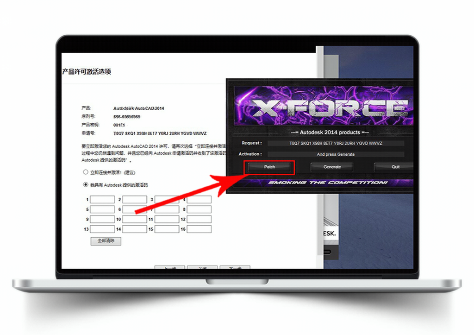The height and width of the screenshot is (335, 474).
Task: Click the Autodesk 2014 products title in X-Force
Action: point(330,132)
